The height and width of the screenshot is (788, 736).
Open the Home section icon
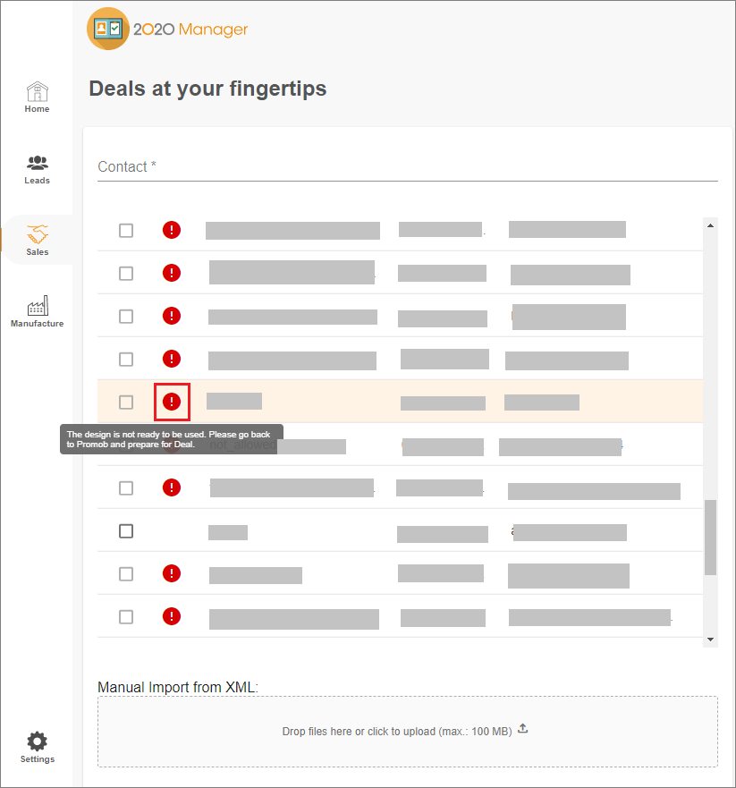(x=38, y=91)
